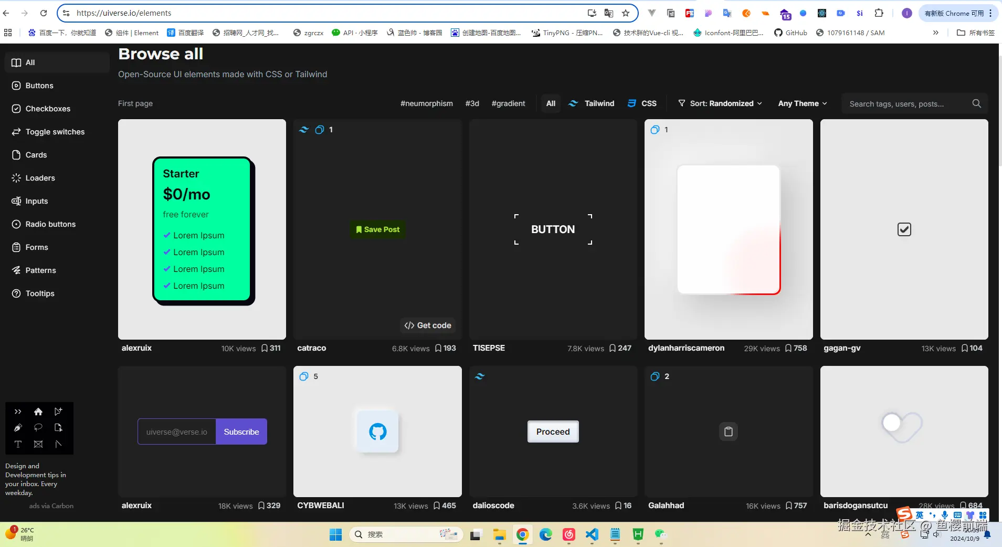Screen dimensions: 1002x547
Task: Open the Chrome extensions puzzle icon
Action: coord(879,13)
